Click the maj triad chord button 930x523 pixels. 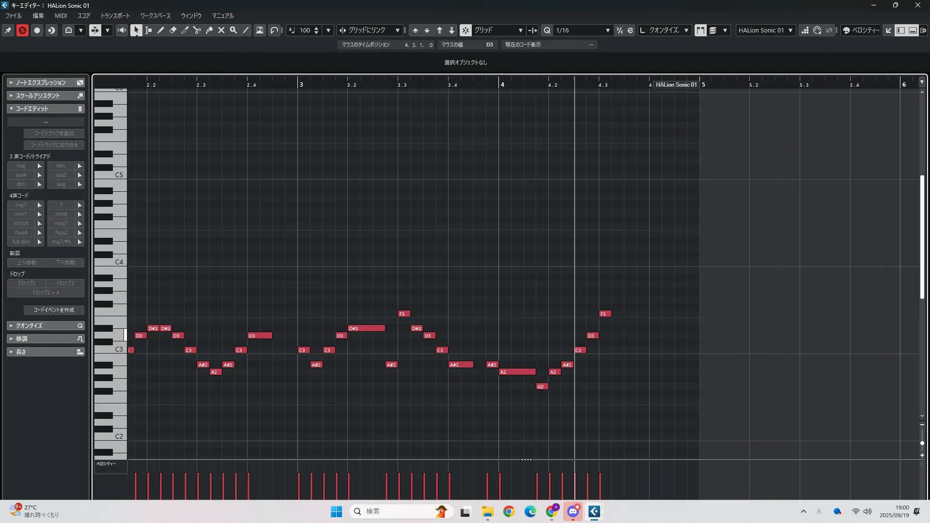(21, 166)
